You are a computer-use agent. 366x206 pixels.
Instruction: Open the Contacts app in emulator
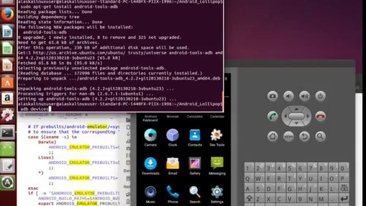pos(194,137)
